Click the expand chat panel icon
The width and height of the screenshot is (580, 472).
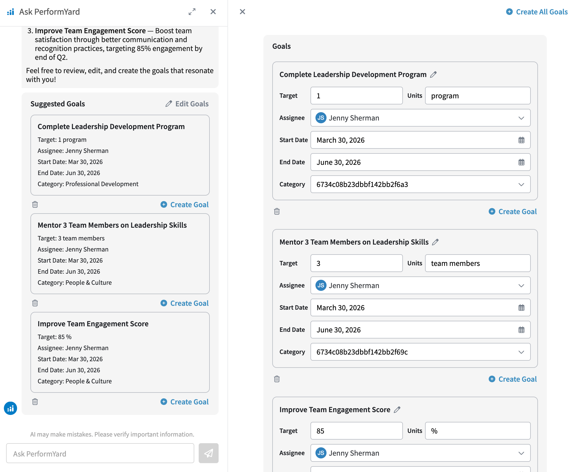pos(192,12)
